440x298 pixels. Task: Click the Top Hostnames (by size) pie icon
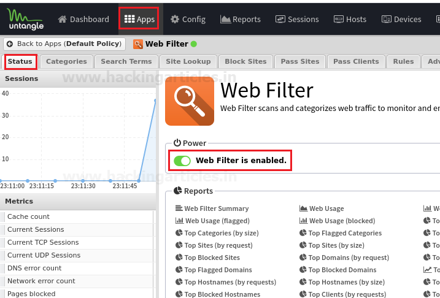tap(303, 281)
